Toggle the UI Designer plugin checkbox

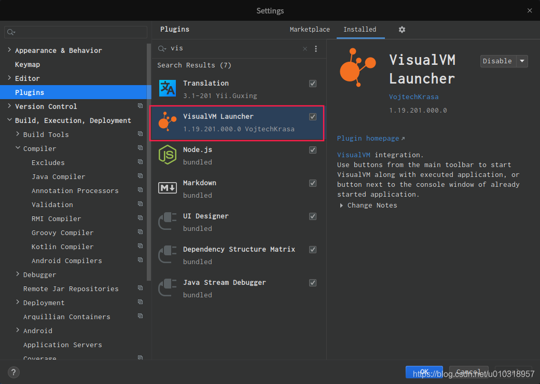(313, 216)
